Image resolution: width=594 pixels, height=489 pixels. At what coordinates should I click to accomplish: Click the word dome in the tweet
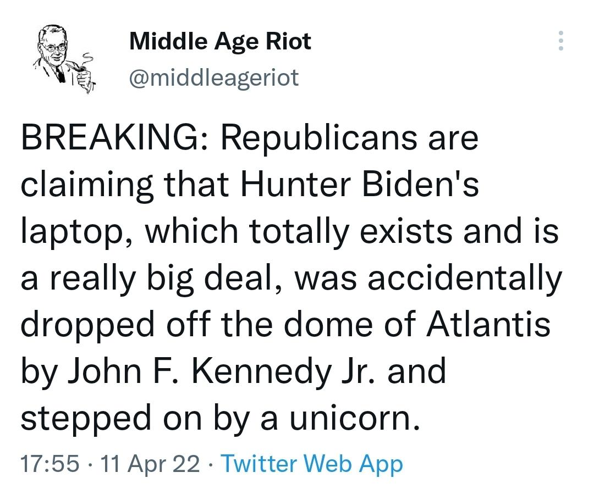(329, 324)
